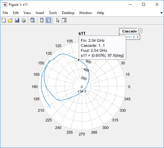Print the figure with the printer icon
The width and height of the screenshot is (164, 148).
click(24, 20)
